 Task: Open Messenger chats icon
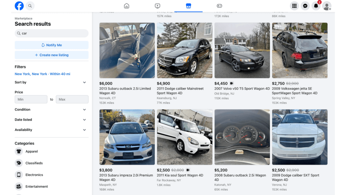(x=305, y=6)
